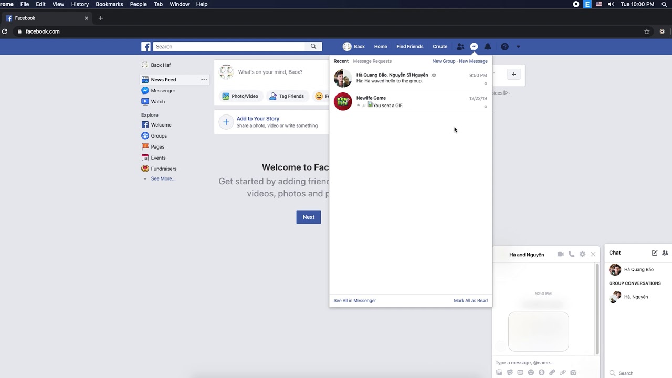Click the search magnifier button in the header
This screenshot has height=378, width=672.
(x=313, y=47)
